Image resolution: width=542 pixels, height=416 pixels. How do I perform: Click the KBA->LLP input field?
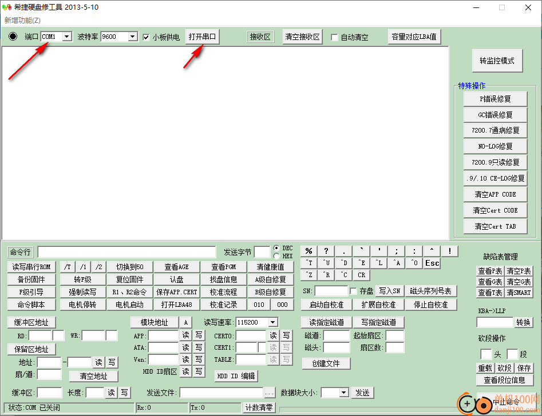point(495,322)
